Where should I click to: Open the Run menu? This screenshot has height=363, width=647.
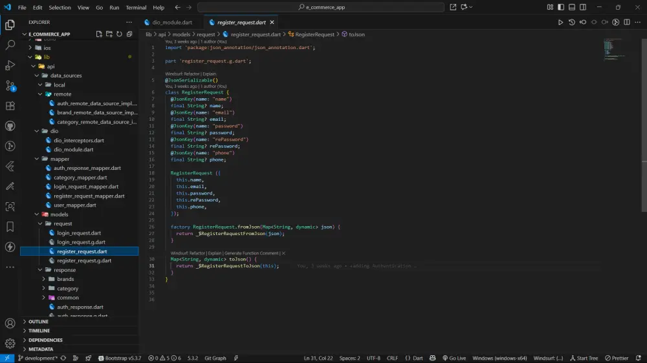point(115,7)
